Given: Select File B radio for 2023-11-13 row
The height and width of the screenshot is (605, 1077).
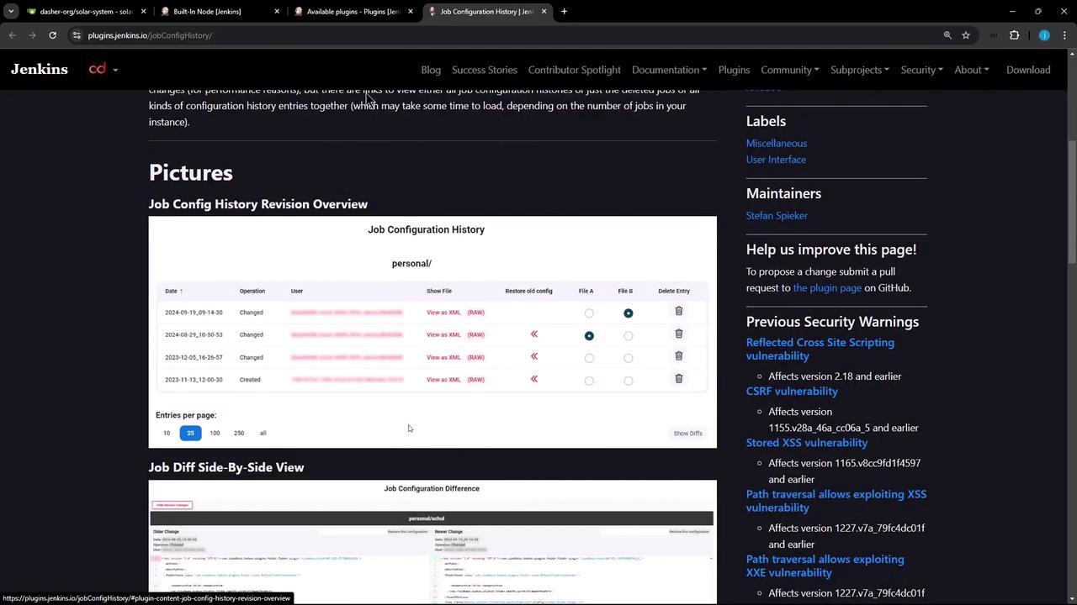Looking at the screenshot, I should 628,381.
